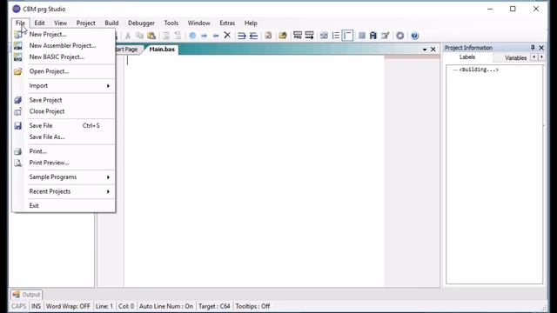The width and height of the screenshot is (557, 313).
Task: Open the Debugger menu
Action: pyautogui.click(x=141, y=23)
